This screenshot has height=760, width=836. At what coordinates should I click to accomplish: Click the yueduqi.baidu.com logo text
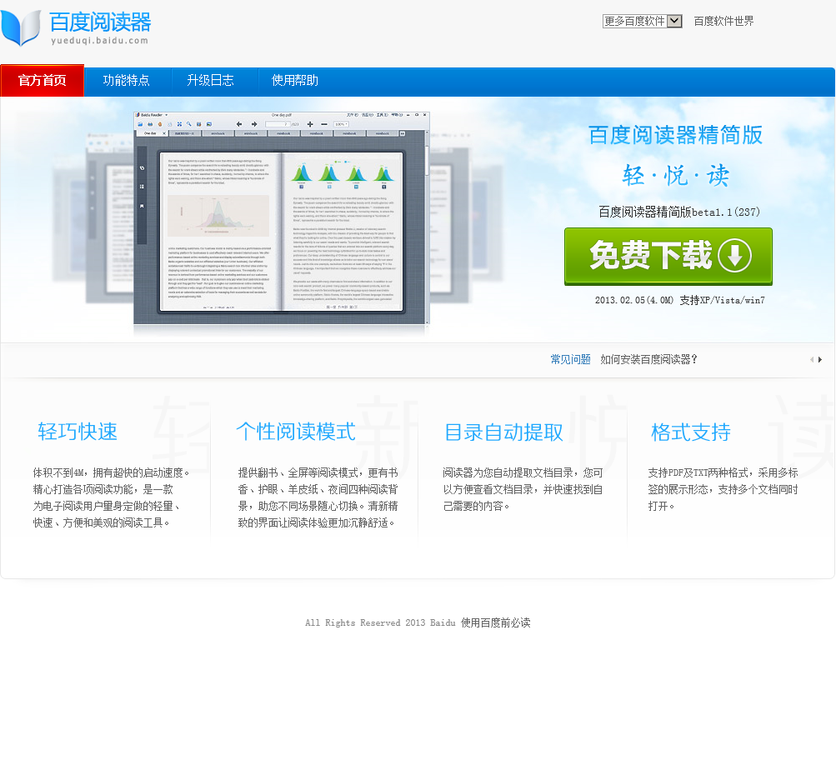pos(100,41)
